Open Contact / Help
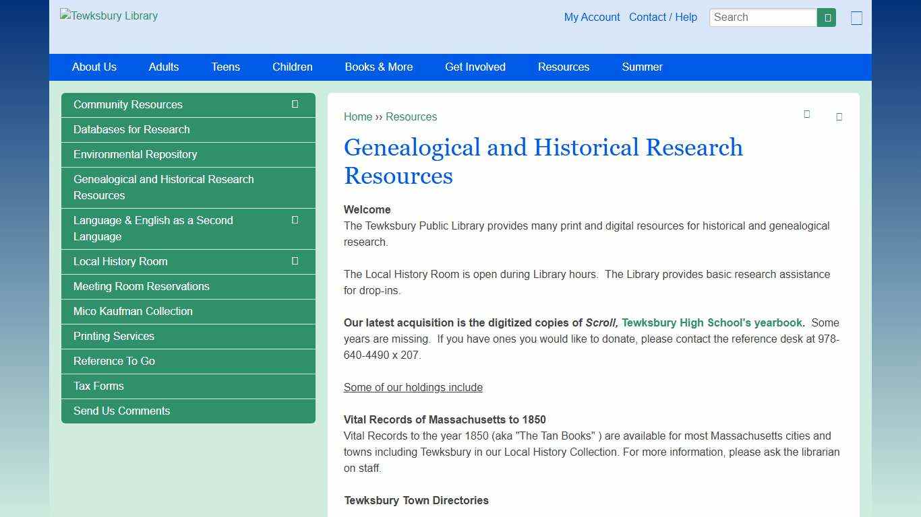Image resolution: width=921 pixels, height=517 pixels. click(663, 18)
